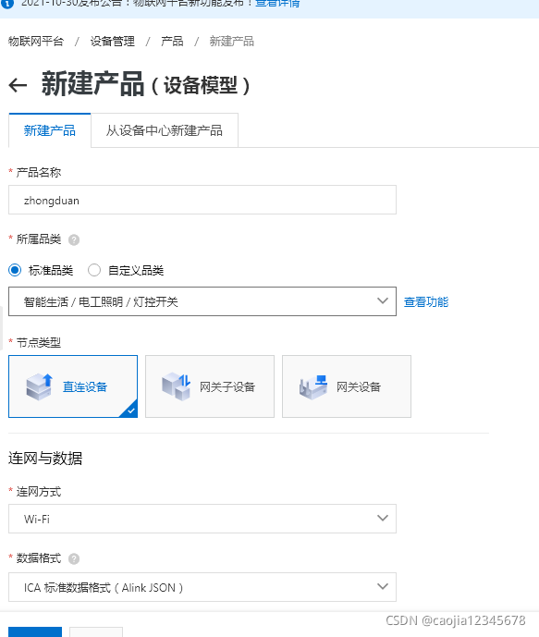
Task: Choose the 直连设备 node type card
Action: (73, 386)
